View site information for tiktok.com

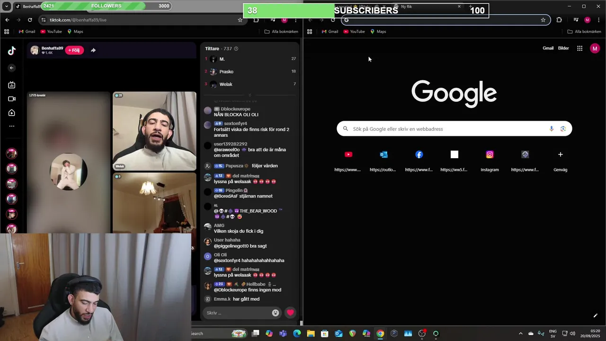coord(44,20)
